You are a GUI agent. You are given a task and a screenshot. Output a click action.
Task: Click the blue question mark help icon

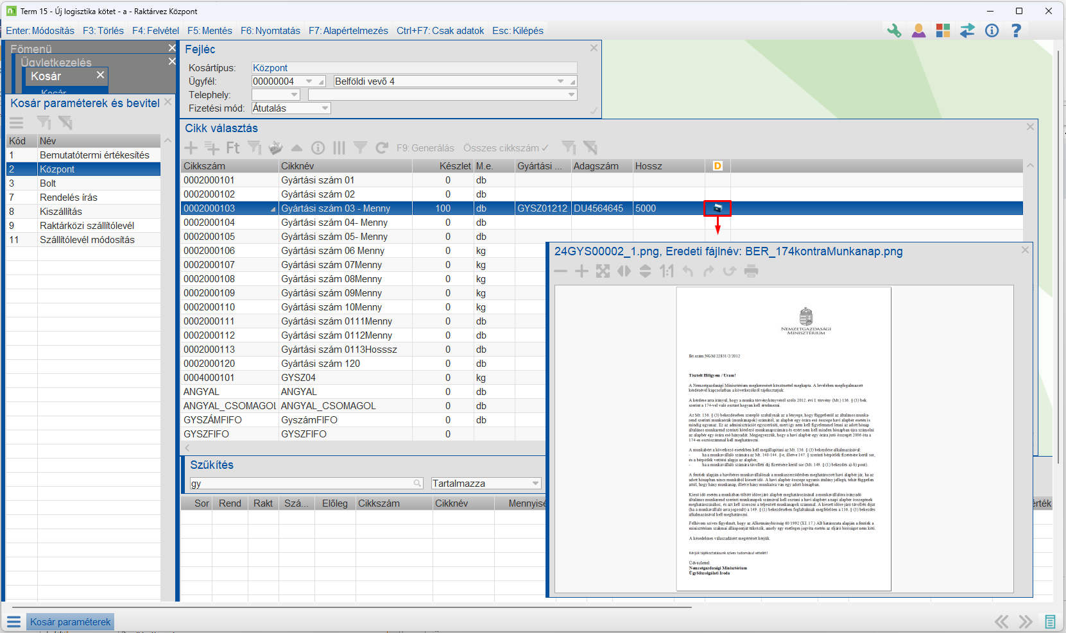[1016, 31]
